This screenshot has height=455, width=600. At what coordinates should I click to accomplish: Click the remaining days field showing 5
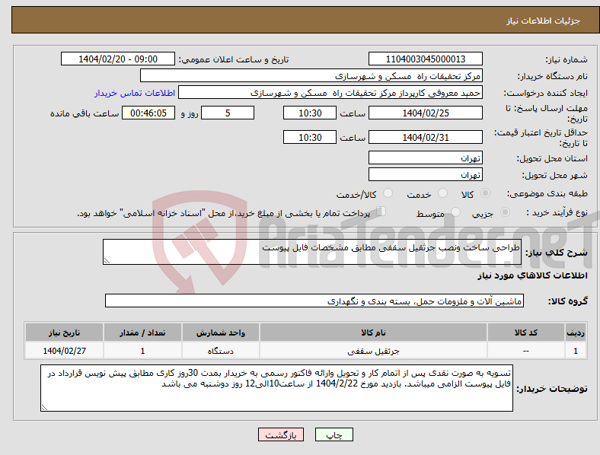(x=228, y=113)
